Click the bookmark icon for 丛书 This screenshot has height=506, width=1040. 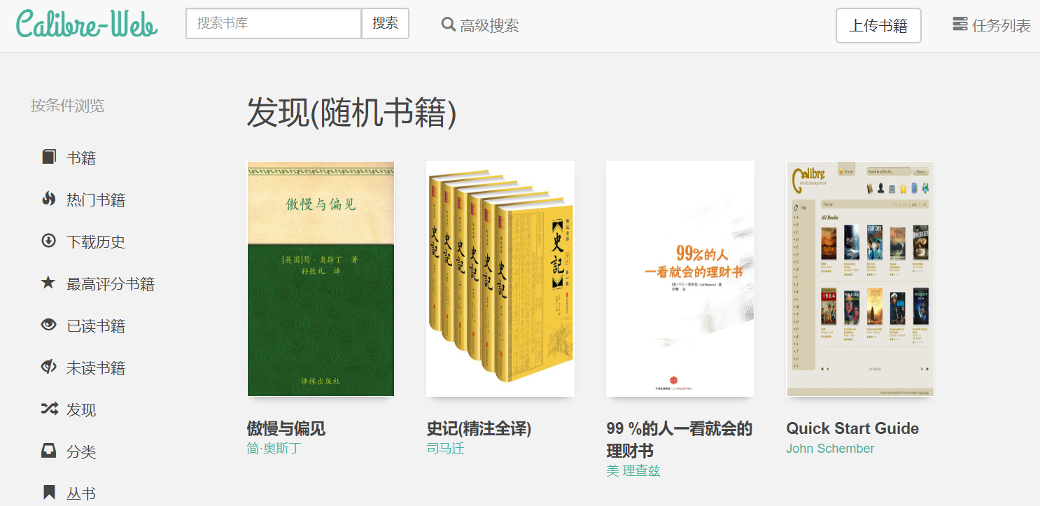(x=48, y=493)
